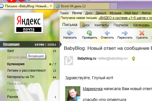The image size is (152, 101).
Task: Click the Мариночка profile link
Action: [93, 89]
